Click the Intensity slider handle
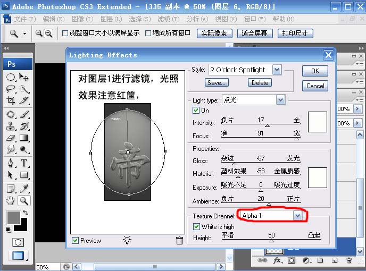 tap(267, 126)
